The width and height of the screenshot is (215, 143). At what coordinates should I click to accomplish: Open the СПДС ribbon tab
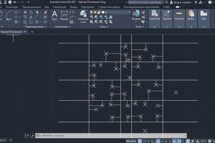click(166, 7)
